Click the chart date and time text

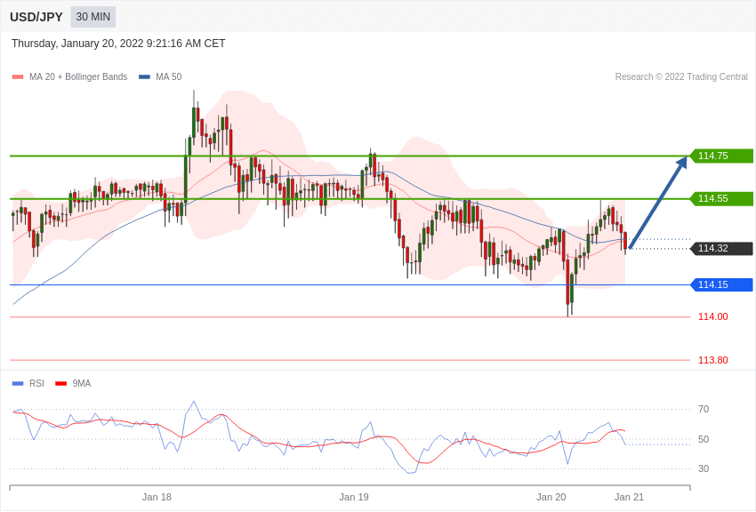118,44
